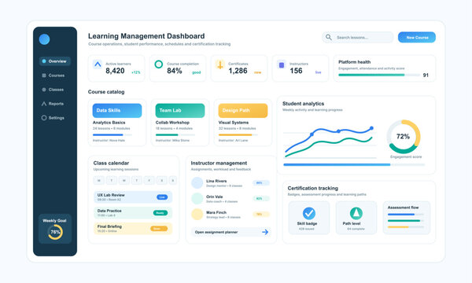Open the Design Path course banner
This screenshot has width=472, height=283.
(243, 110)
